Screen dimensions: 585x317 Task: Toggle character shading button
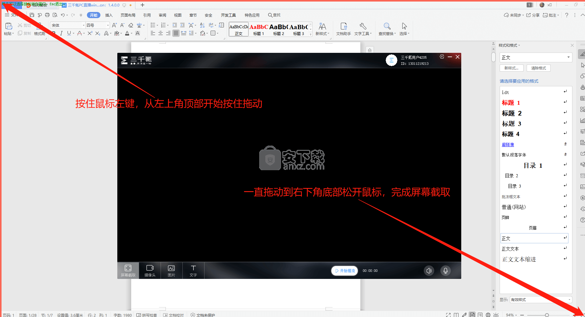pyautogui.click(x=138, y=33)
